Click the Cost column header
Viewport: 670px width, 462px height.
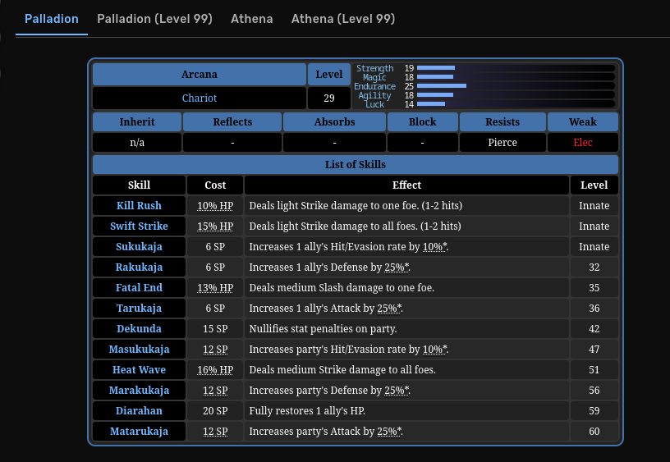(x=215, y=185)
